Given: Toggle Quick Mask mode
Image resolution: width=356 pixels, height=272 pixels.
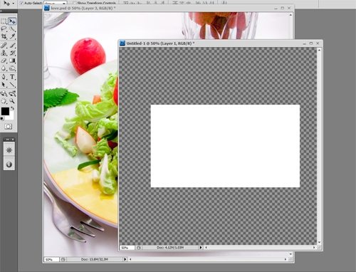Looking at the screenshot, I should (9, 127).
